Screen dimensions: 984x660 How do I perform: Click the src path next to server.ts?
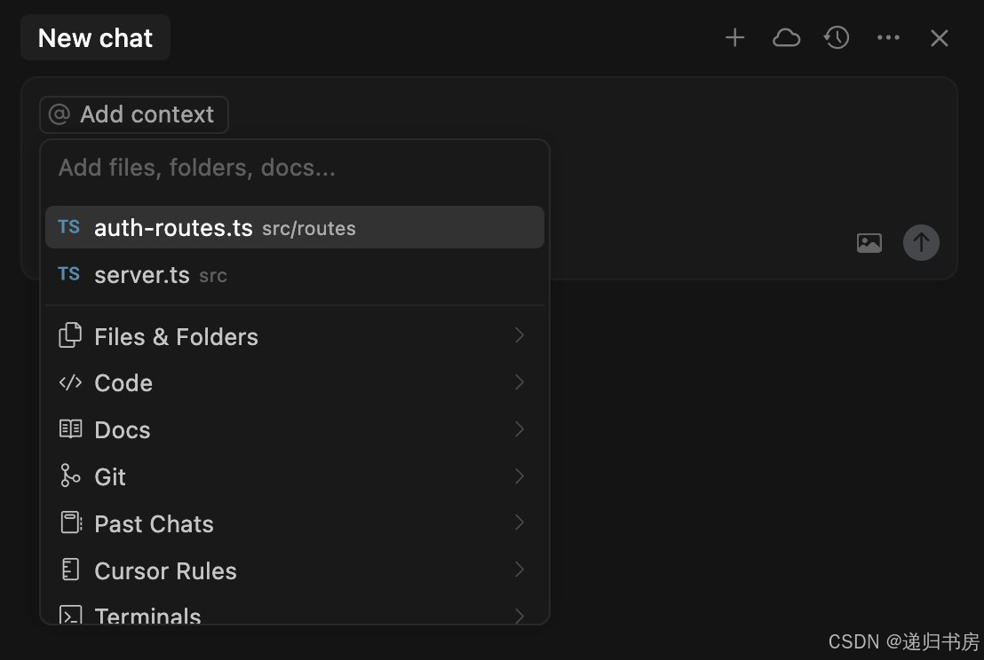click(213, 276)
